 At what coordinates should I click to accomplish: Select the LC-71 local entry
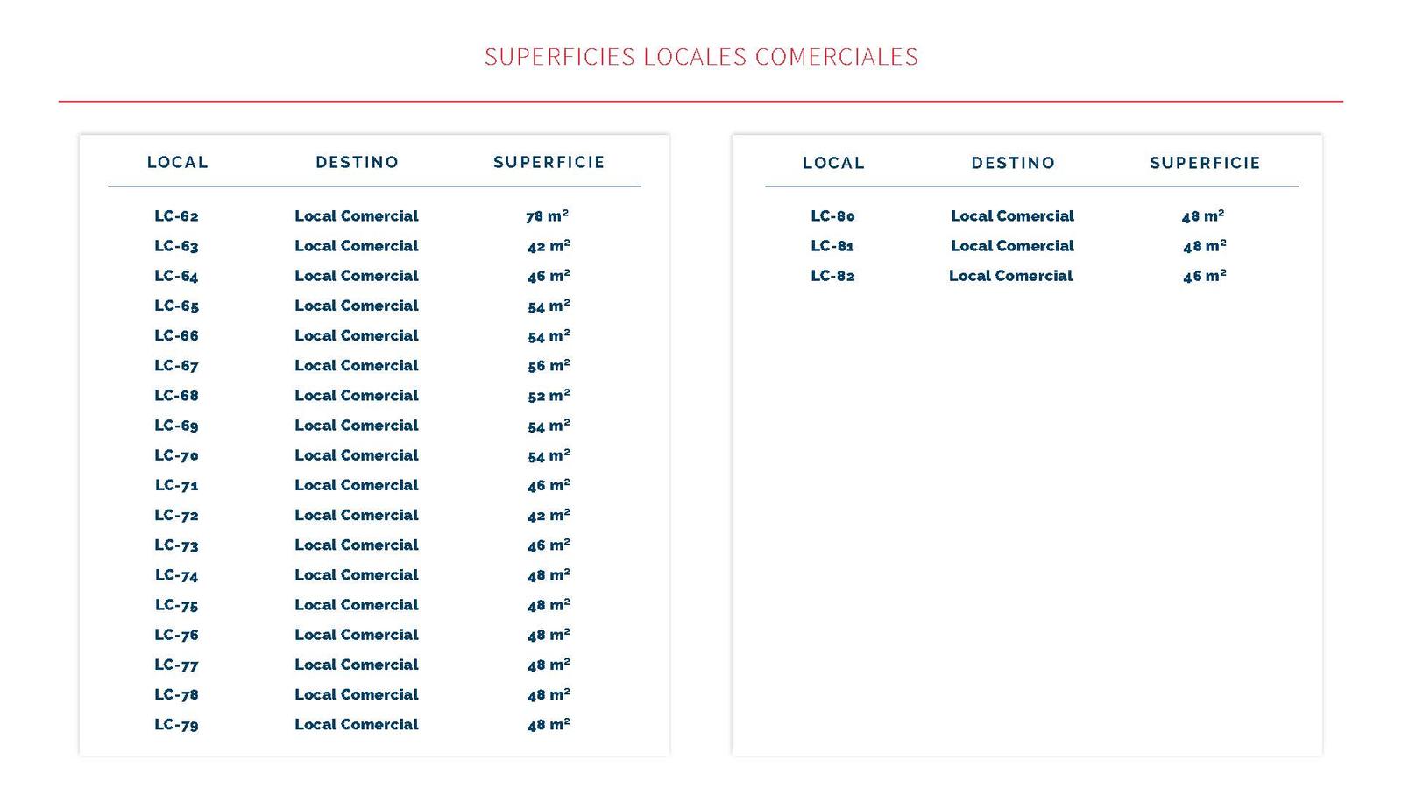(176, 485)
